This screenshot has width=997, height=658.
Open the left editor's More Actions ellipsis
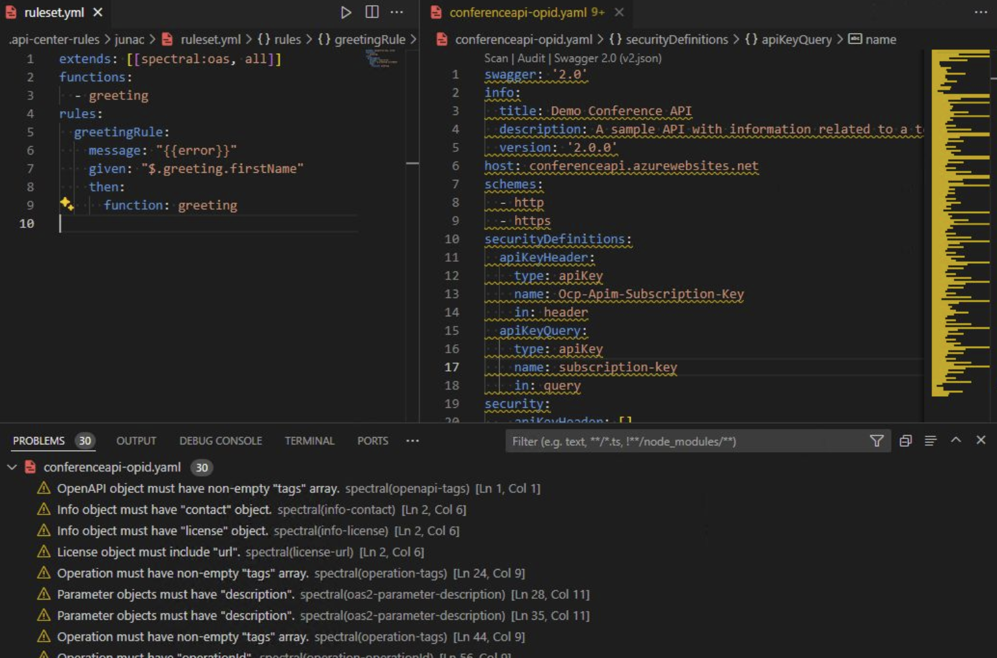(397, 12)
